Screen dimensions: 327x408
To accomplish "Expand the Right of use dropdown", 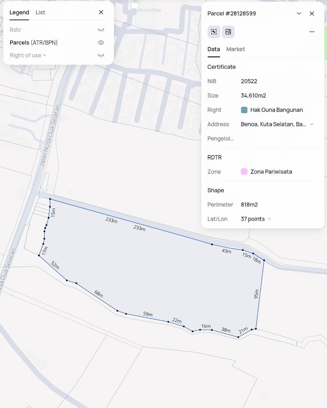I will pos(45,55).
